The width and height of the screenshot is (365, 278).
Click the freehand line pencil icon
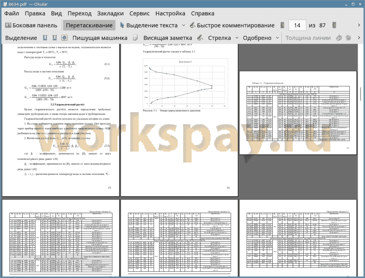point(200,38)
